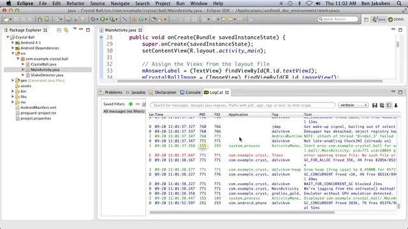This screenshot has height=229, width=408.
Task: Open the Debug button dropdown arrow
Action: 97,20
